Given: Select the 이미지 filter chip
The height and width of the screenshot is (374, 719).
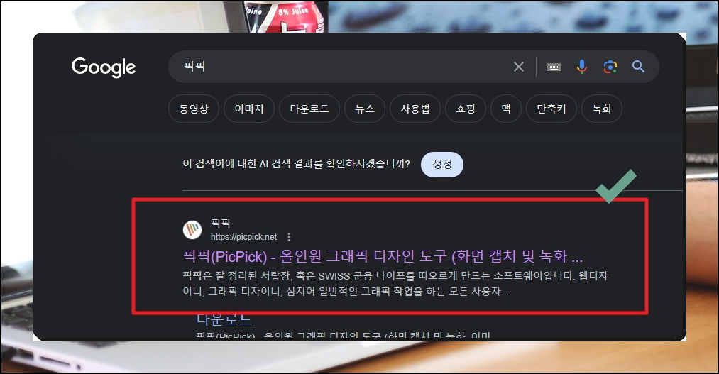Looking at the screenshot, I should (x=249, y=109).
